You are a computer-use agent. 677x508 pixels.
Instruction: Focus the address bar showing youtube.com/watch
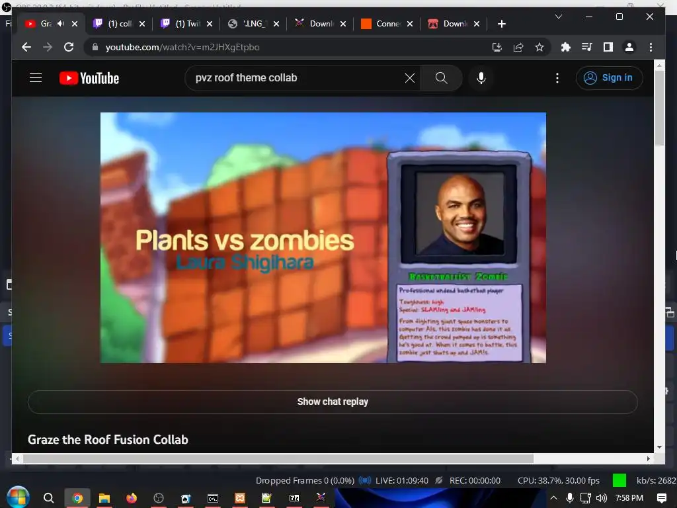[182, 47]
